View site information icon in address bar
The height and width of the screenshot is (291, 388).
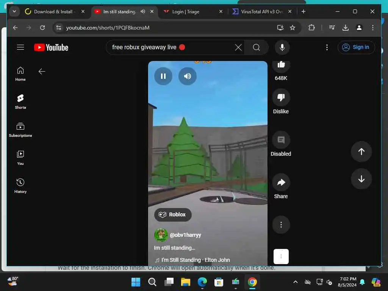coord(59,28)
